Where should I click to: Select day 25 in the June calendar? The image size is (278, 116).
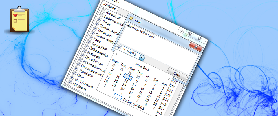tap(114, 85)
